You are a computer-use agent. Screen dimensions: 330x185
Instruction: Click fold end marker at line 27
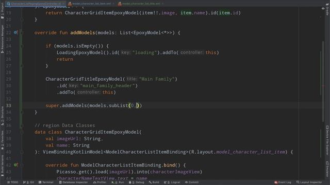(x=22, y=66)
